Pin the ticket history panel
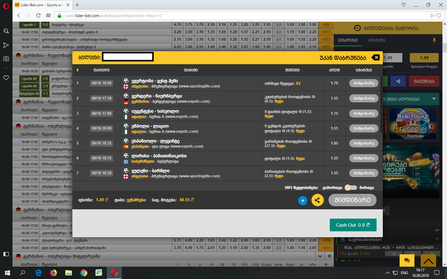The height and width of the screenshot is (279, 447). pos(434,41)
